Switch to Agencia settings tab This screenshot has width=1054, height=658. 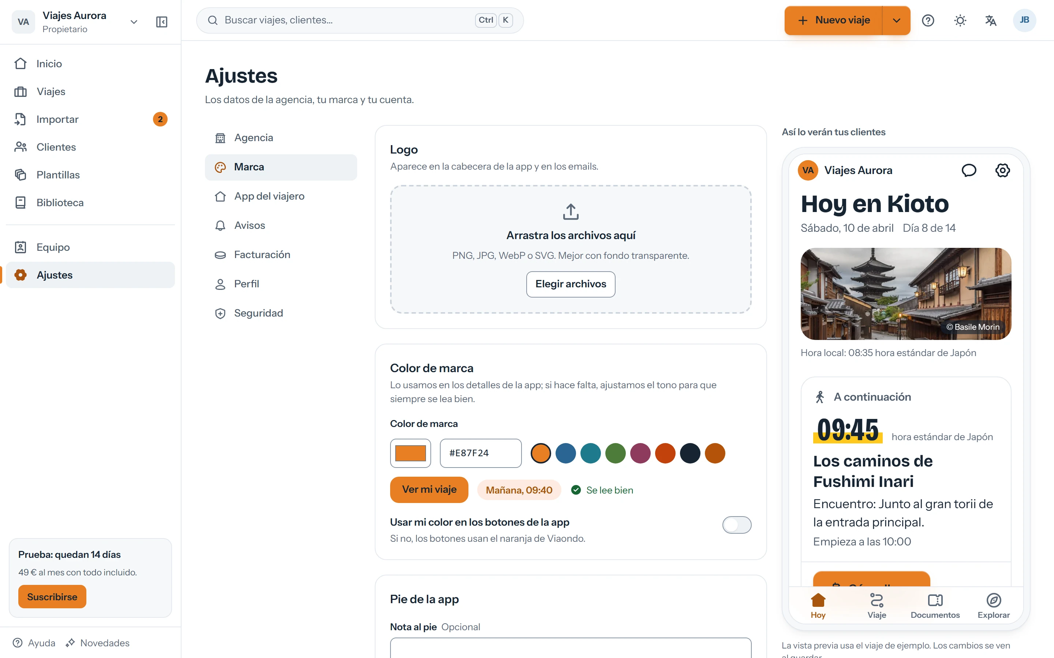tap(281, 138)
